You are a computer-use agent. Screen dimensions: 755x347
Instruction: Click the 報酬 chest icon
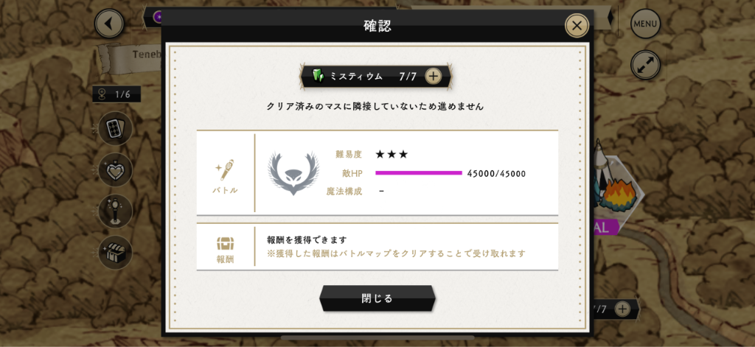click(x=225, y=244)
